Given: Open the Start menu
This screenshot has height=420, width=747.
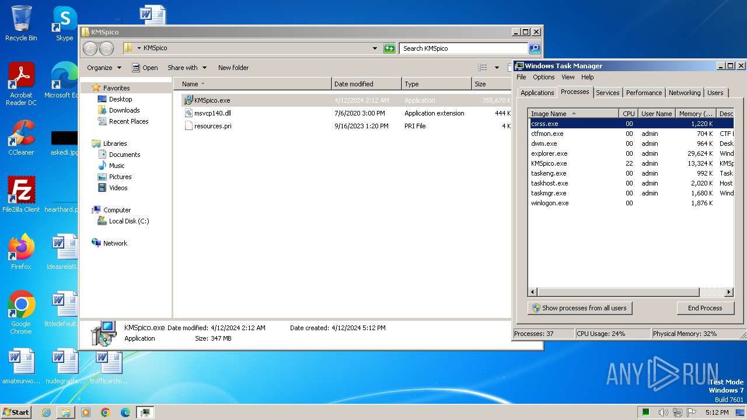Looking at the screenshot, I should (16, 412).
